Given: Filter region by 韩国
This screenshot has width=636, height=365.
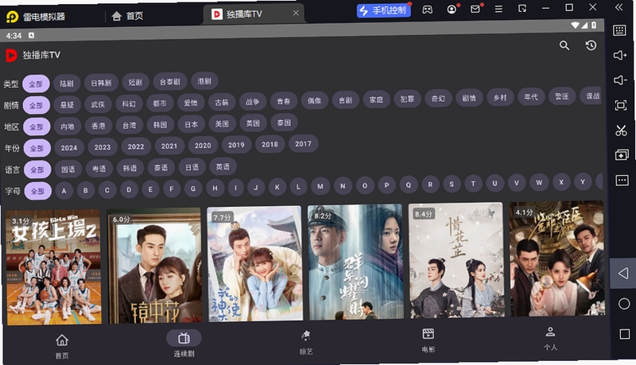Looking at the screenshot, I should (160, 125).
